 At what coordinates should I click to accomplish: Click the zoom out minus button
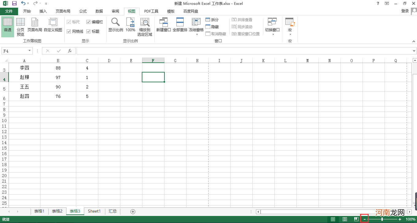tap(364, 219)
